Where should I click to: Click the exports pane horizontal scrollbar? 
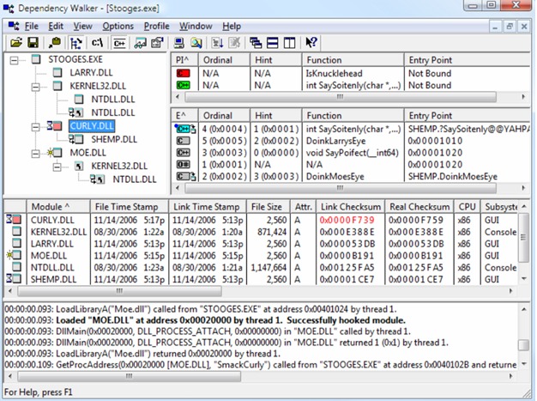click(x=341, y=188)
